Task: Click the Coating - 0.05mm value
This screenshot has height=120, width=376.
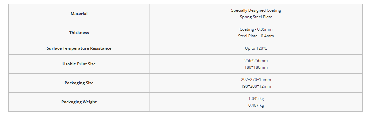Action: pyautogui.click(x=256, y=29)
